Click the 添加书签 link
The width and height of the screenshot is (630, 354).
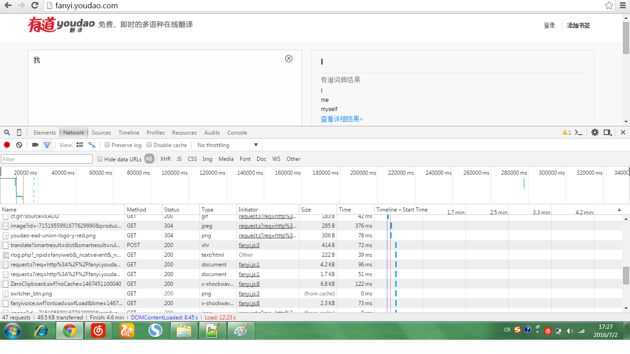[x=578, y=26]
